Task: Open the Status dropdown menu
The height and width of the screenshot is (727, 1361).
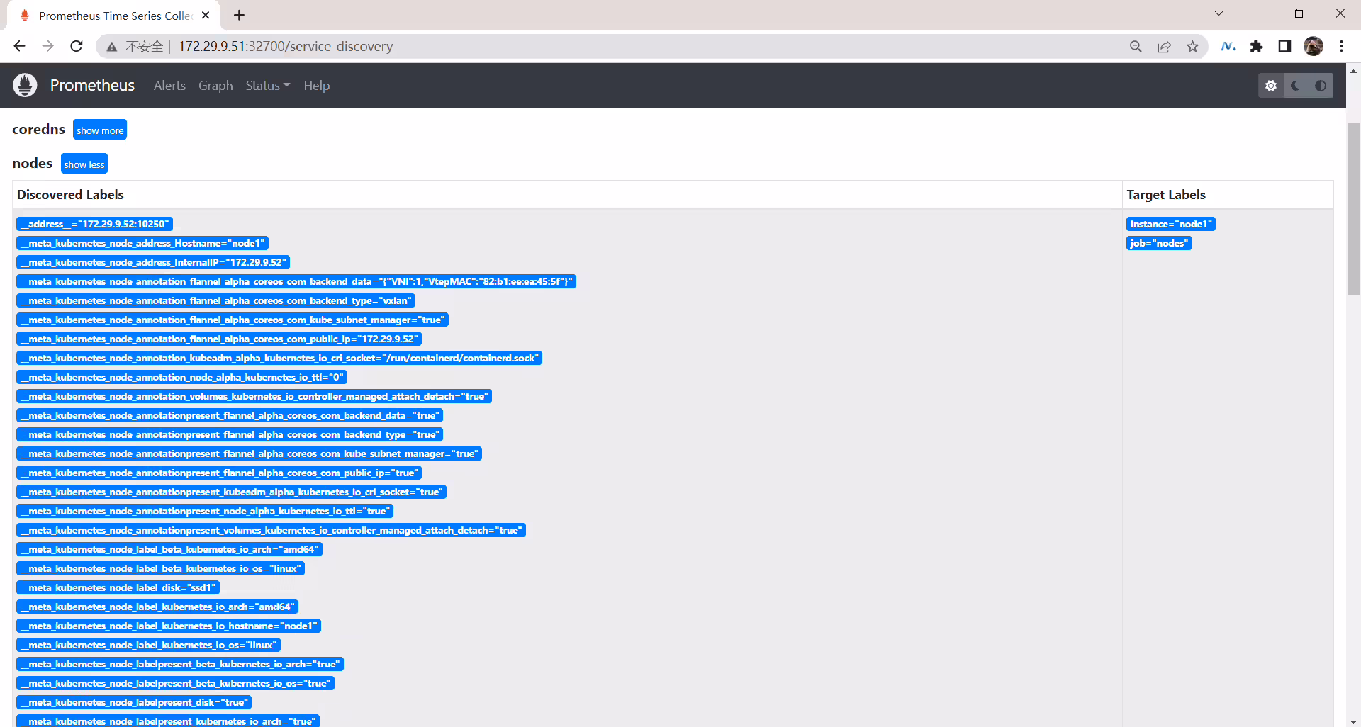Action: 268,86
